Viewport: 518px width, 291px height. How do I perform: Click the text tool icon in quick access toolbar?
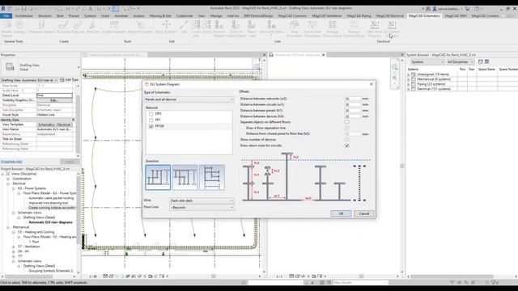[x=91, y=9]
